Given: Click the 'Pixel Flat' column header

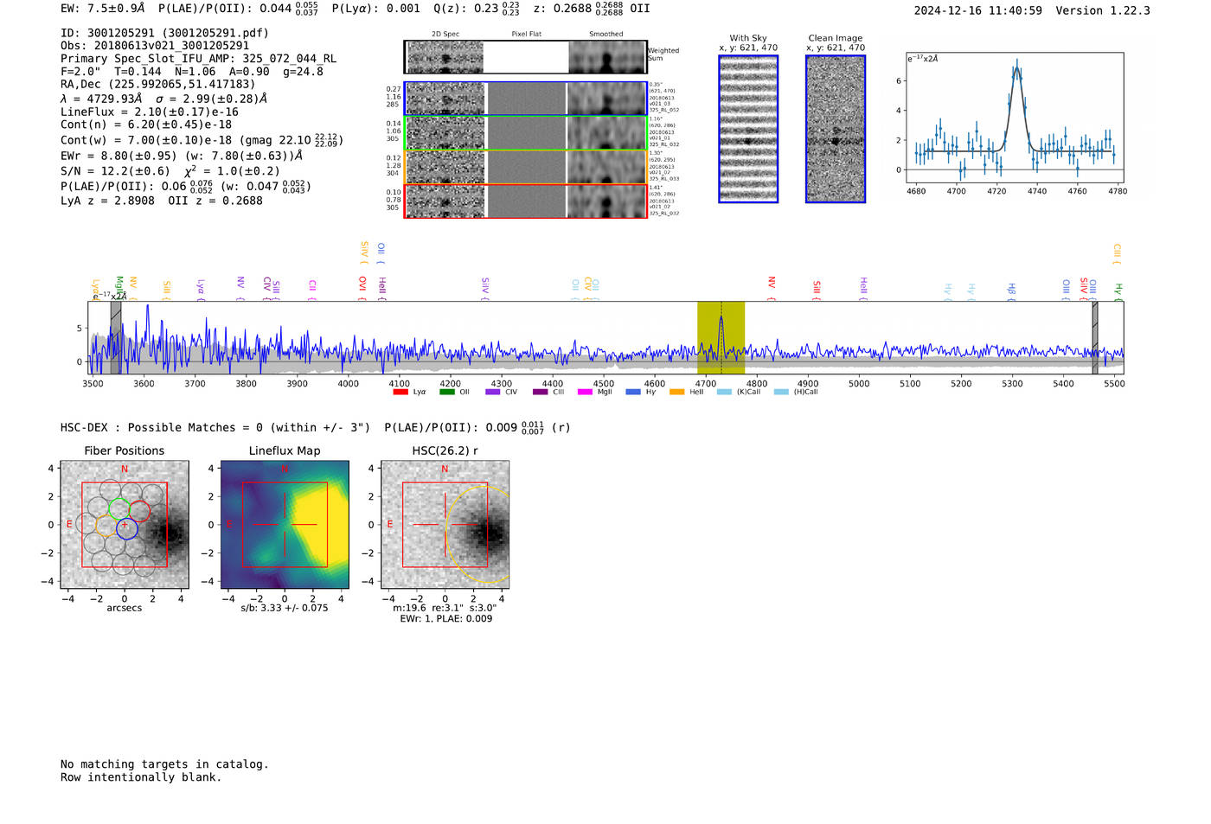Looking at the screenshot, I should [526, 35].
